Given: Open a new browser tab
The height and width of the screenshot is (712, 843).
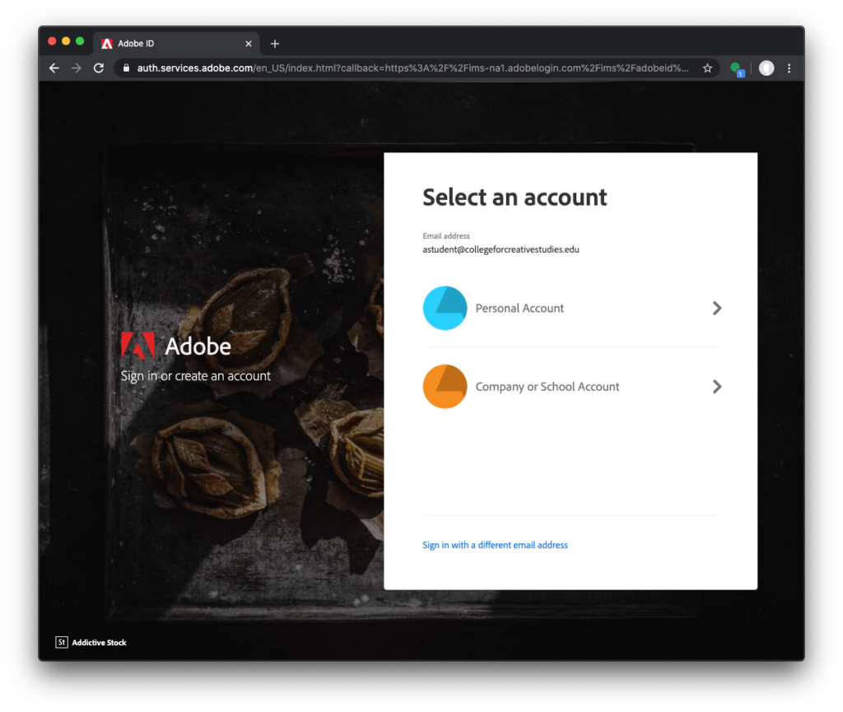Looking at the screenshot, I should point(275,44).
